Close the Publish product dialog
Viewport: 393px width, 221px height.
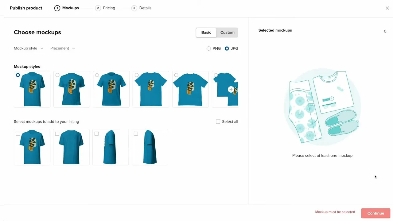[387, 8]
